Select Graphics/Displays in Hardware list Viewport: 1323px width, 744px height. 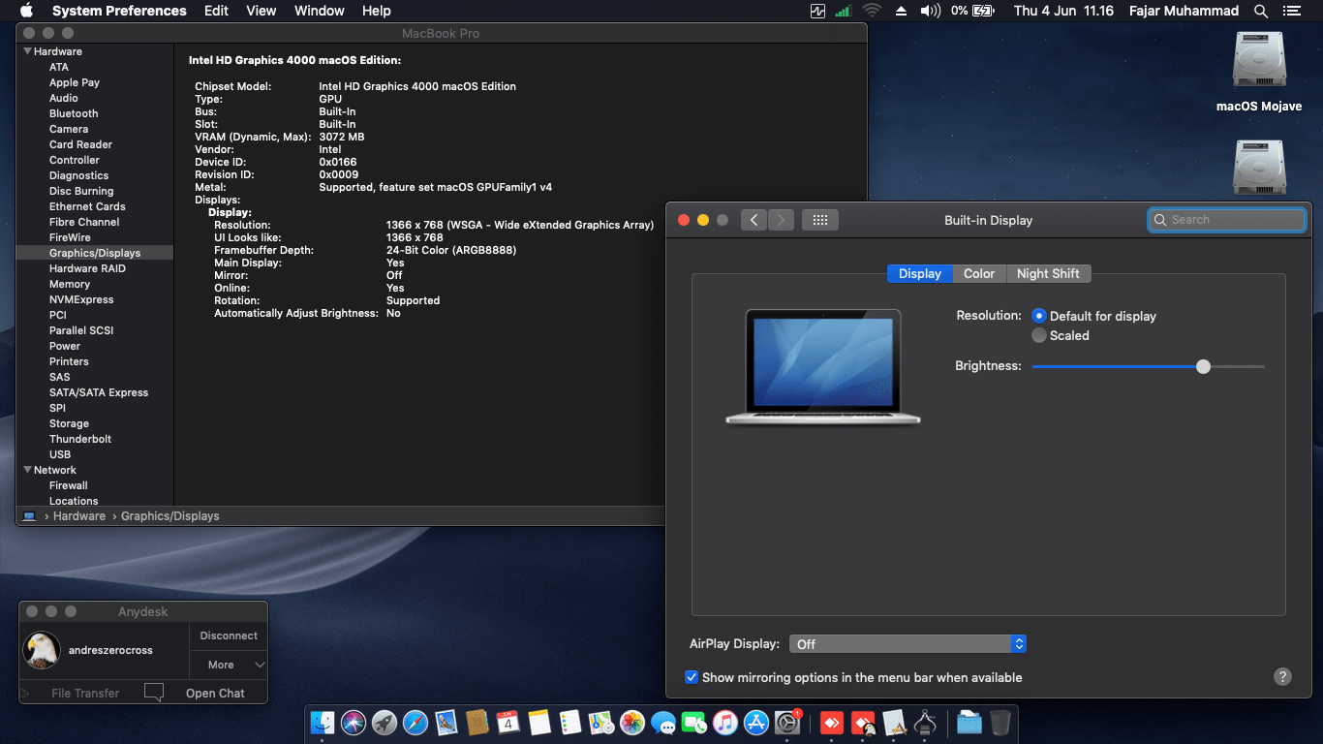pyautogui.click(x=95, y=253)
